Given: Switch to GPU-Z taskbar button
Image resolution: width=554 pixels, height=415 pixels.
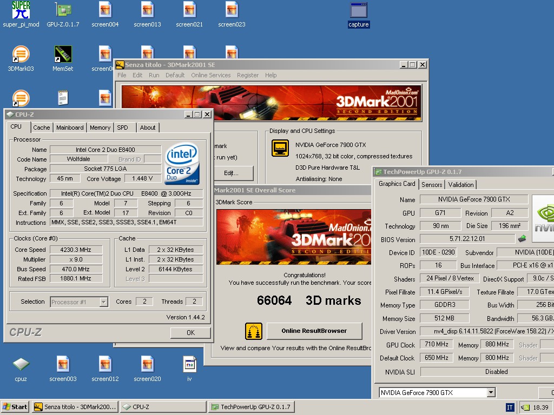Looking at the screenshot, I should coord(251,407).
